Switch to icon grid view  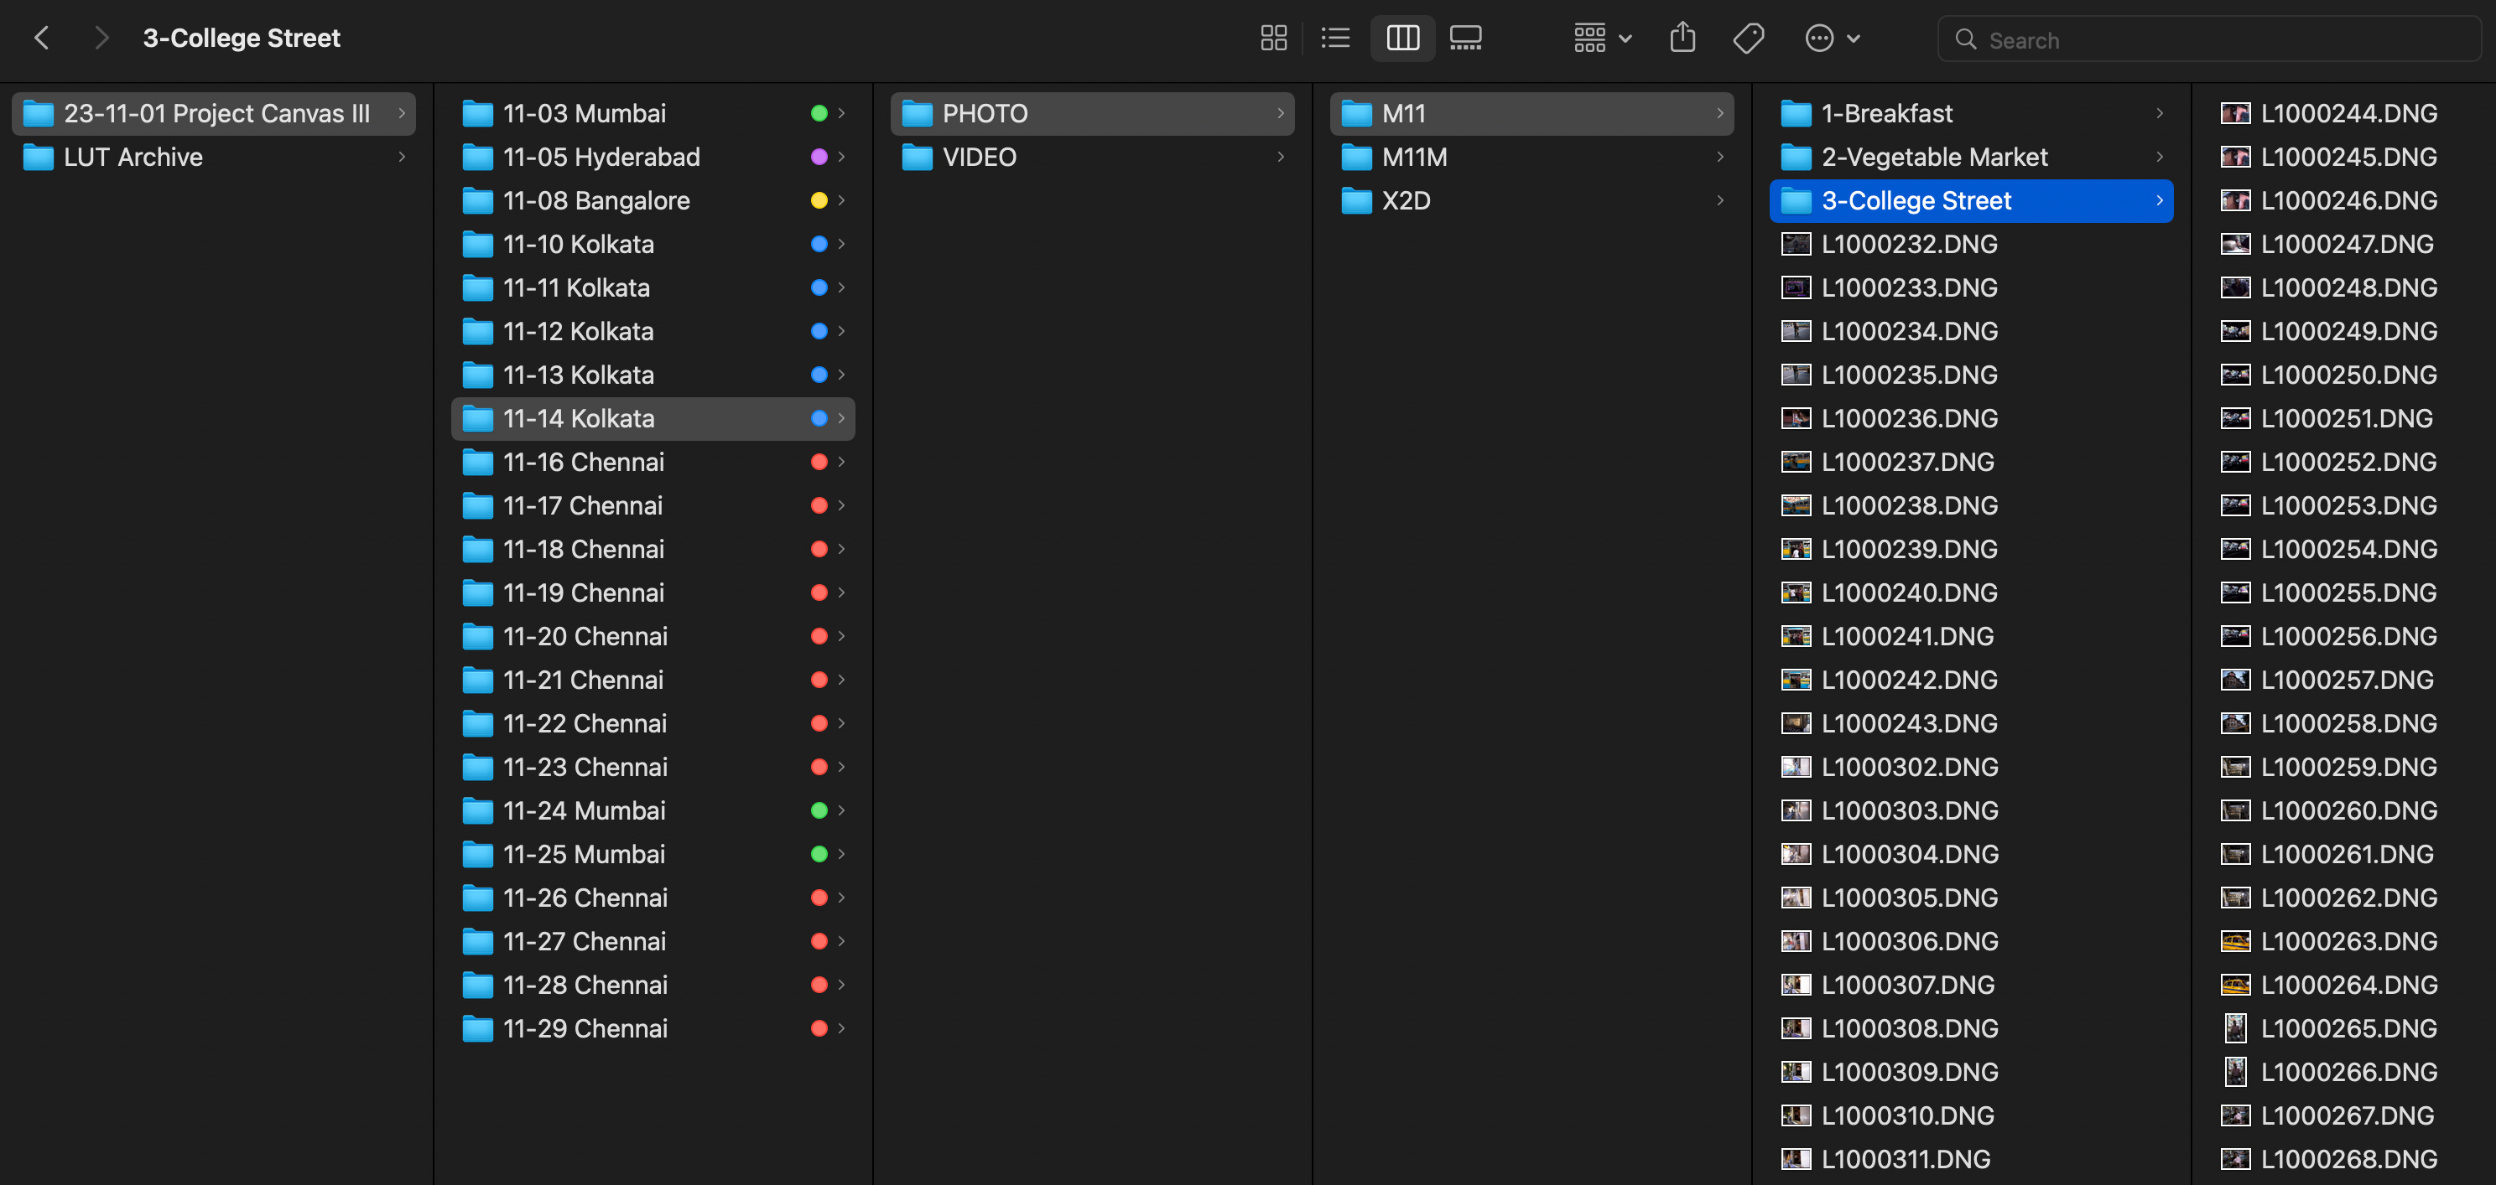pos(1273,39)
